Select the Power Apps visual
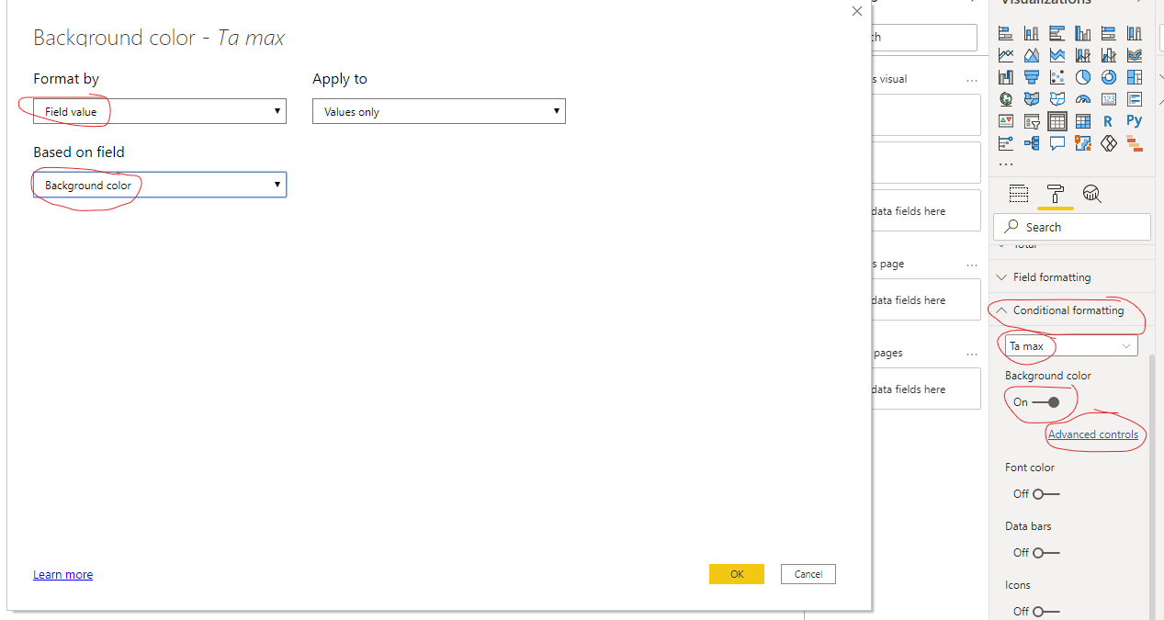This screenshot has width=1164, height=620. tap(1109, 142)
